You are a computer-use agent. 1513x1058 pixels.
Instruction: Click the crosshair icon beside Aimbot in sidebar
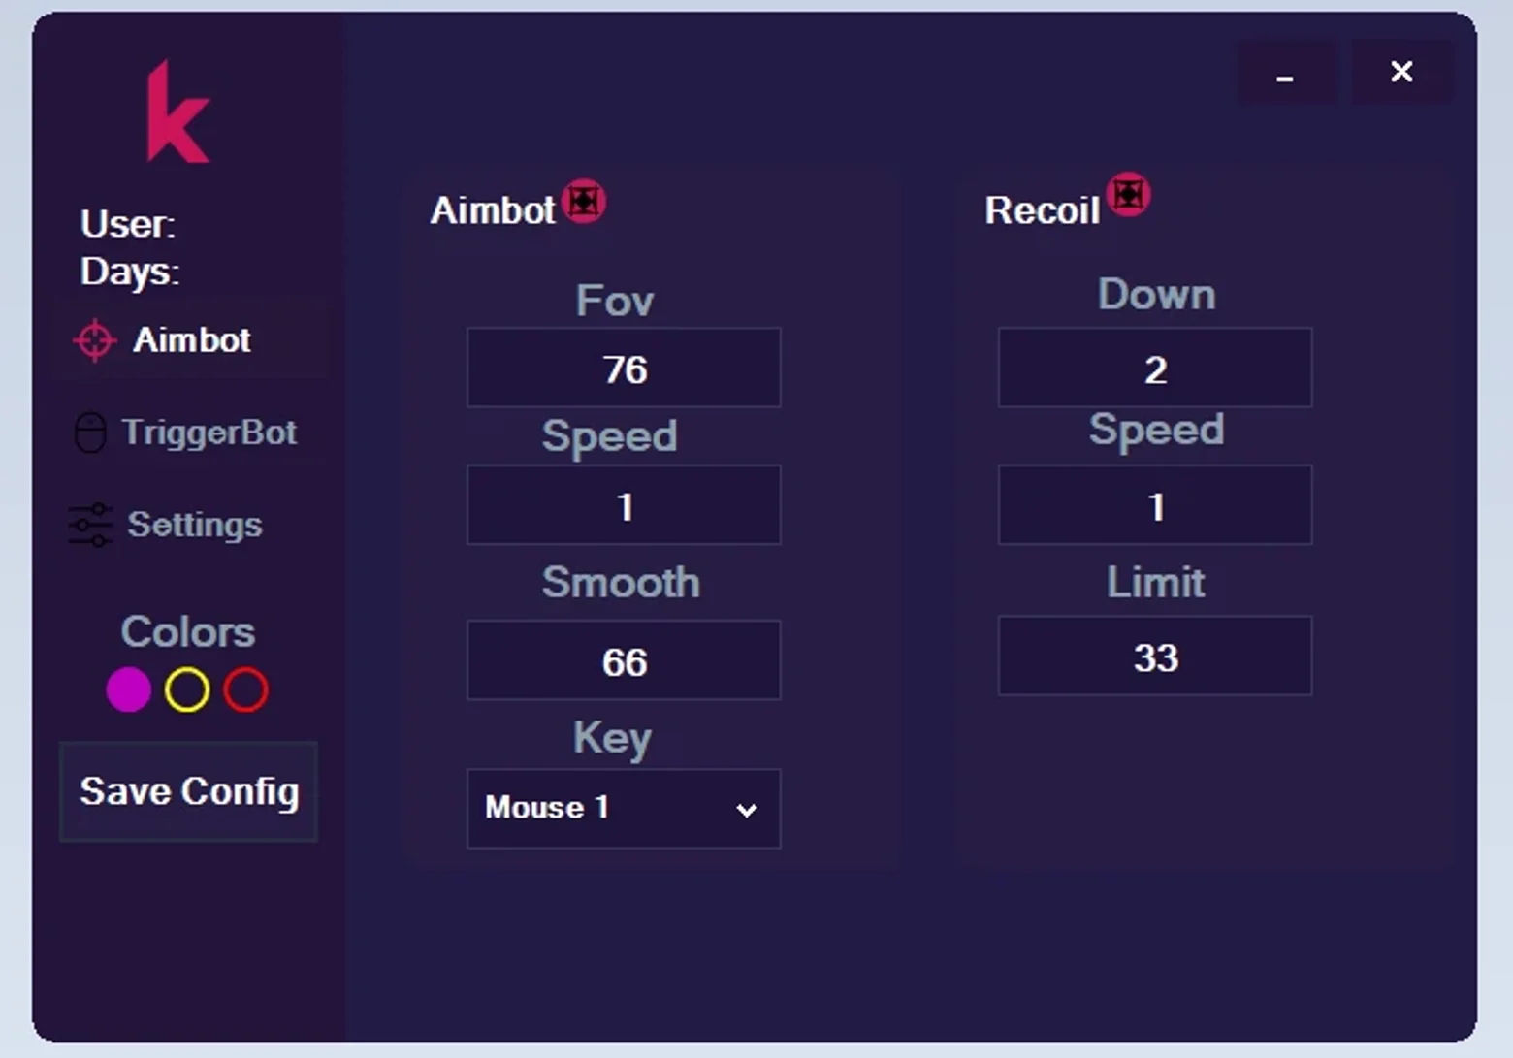pos(94,340)
